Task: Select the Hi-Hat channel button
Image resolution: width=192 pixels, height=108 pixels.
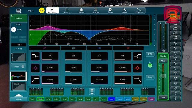Action: coord(64,99)
